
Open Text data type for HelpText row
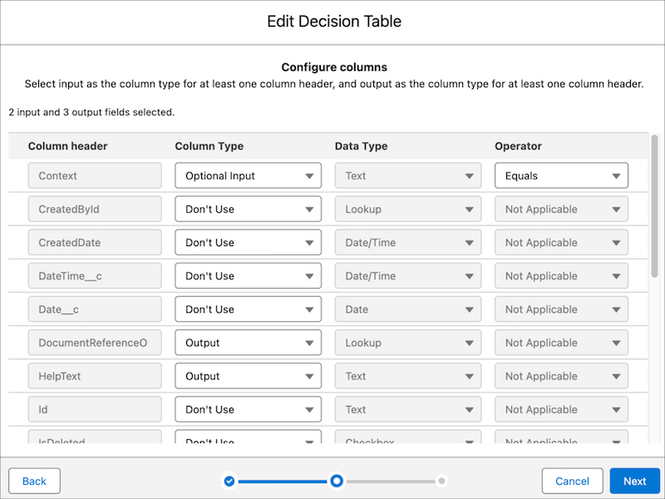click(x=408, y=376)
